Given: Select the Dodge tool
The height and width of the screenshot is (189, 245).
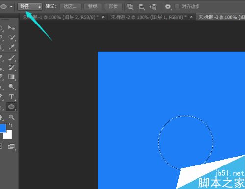Looking at the screenshot, I should click(x=11, y=87).
